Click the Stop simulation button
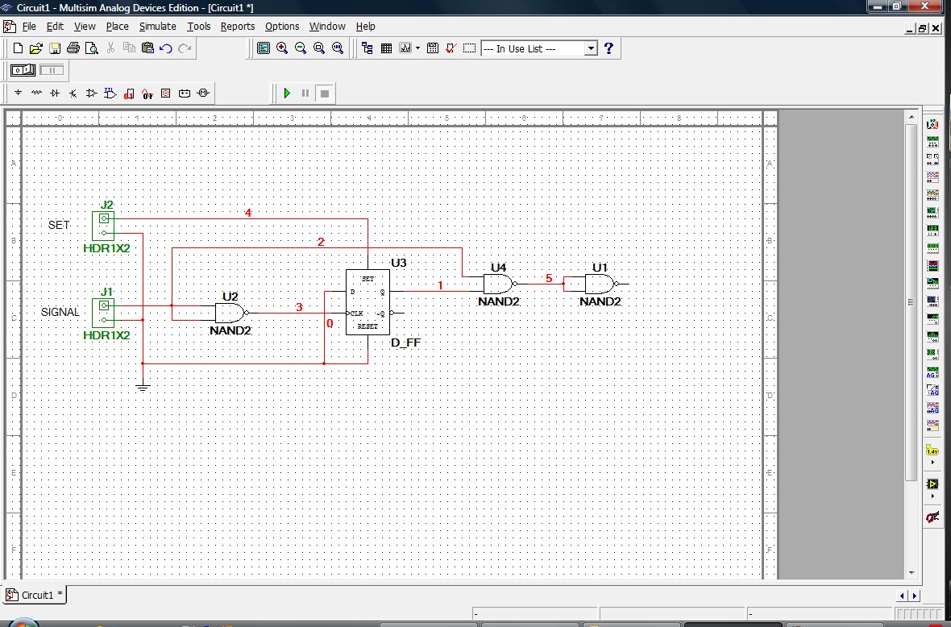Image resolution: width=951 pixels, height=627 pixels. [x=324, y=93]
